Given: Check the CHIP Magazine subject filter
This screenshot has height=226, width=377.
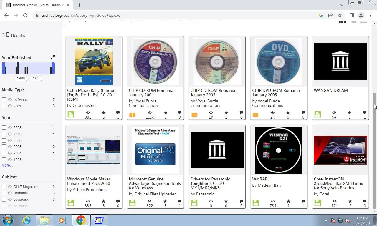Looking at the screenshot, I should tap(4, 187).
